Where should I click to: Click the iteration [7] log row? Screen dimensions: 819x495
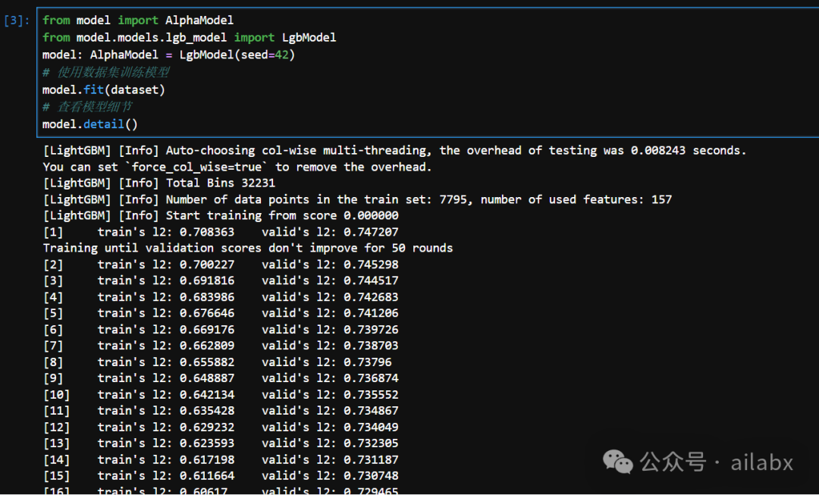click(221, 346)
